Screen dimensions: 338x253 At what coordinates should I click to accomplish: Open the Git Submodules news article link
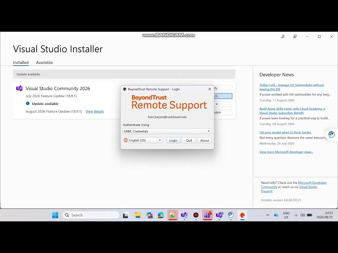292,87
